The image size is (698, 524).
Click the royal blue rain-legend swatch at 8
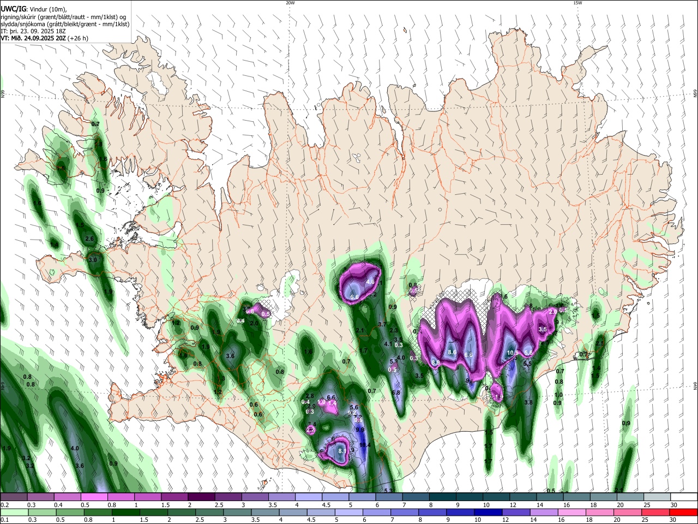[433, 512]
